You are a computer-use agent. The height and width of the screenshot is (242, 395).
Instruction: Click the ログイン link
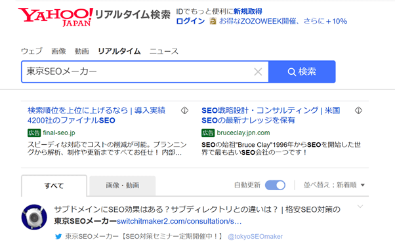click(190, 21)
